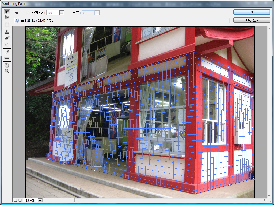Confirm with the OK button

[x=252, y=12]
